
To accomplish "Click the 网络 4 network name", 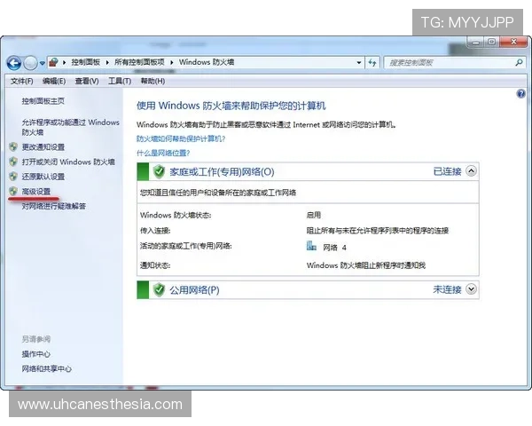I will 334,248.
